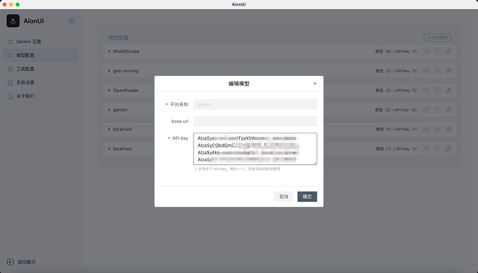Click into the API Key text area
The height and width of the screenshot is (273, 478).
click(255, 149)
